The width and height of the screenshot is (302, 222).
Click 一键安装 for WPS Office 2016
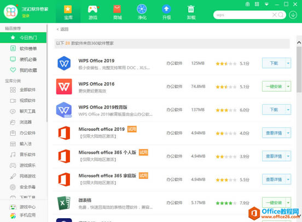tap(274, 86)
